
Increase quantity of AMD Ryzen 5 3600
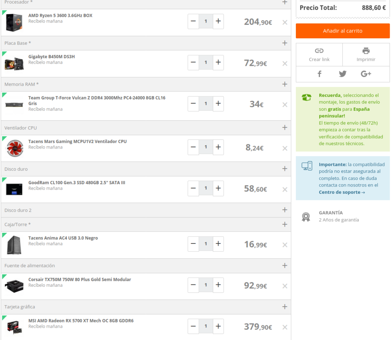coord(218,21)
